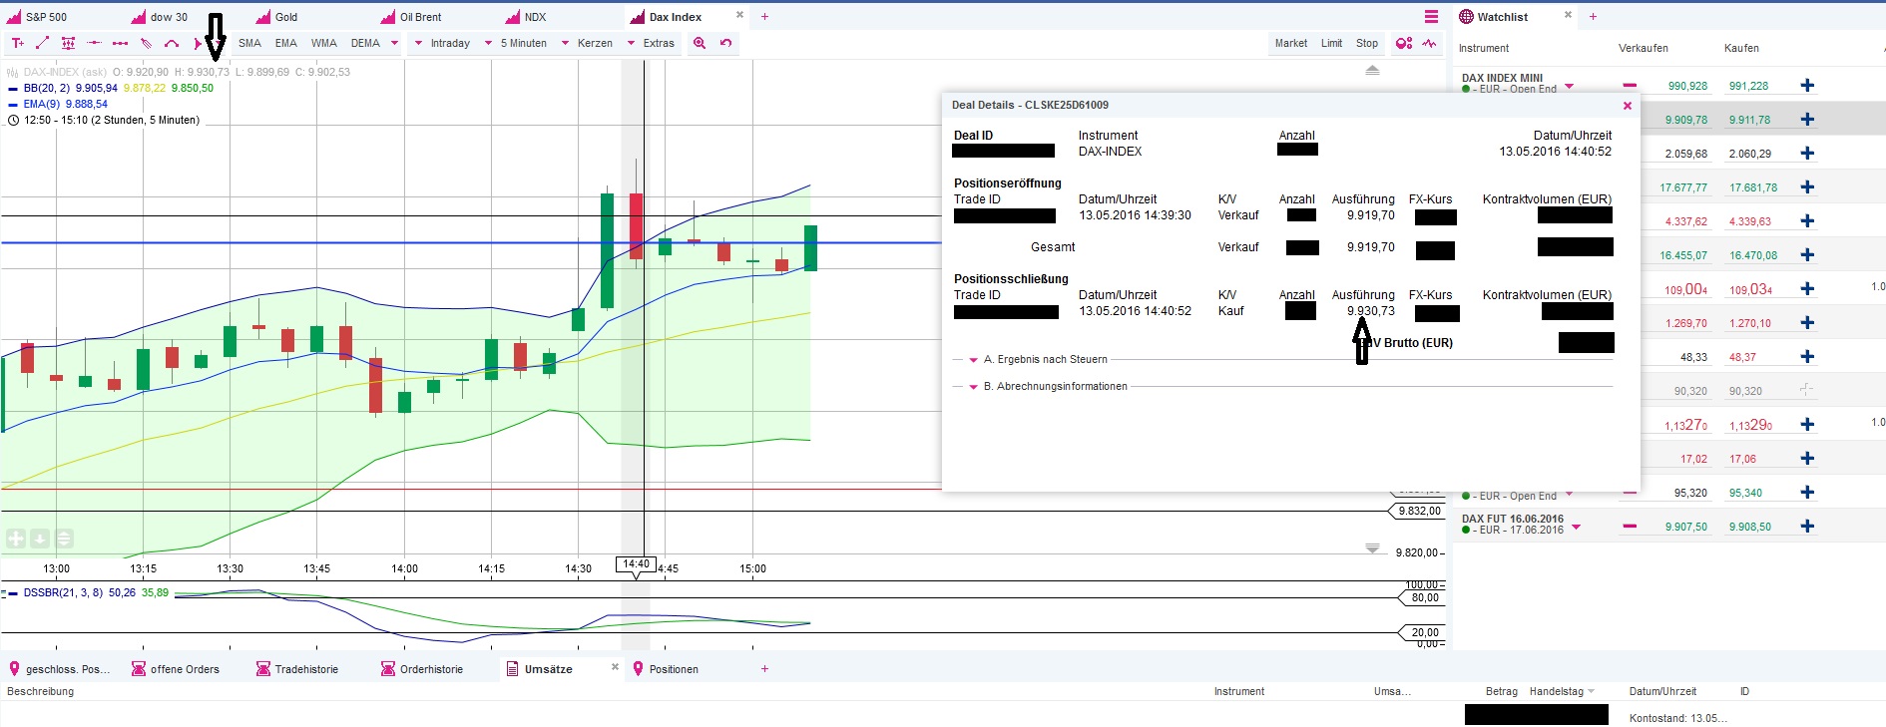Open the Tradehistorie tab
The height and width of the screenshot is (727, 1886).
(305, 669)
